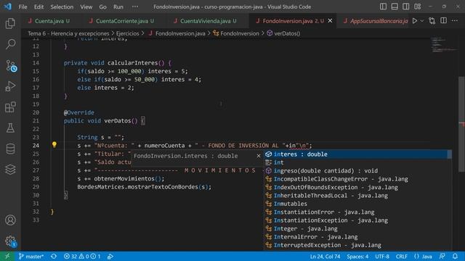This screenshot has width=465, height=261.
Task: Select IndexOutOfBoundsException suggestion
Action: pos(357,187)
